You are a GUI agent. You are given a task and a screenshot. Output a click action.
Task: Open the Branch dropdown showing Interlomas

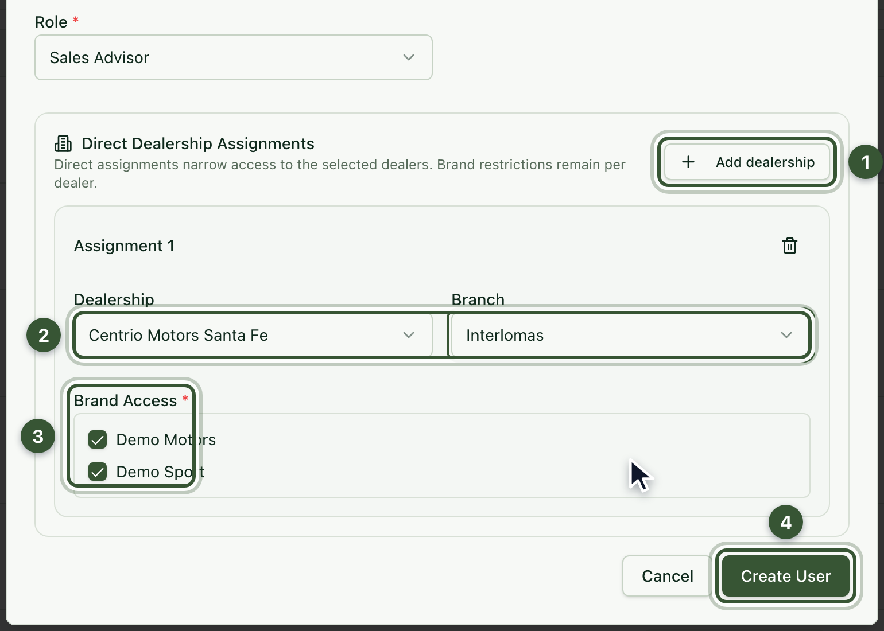coord(630,335)
